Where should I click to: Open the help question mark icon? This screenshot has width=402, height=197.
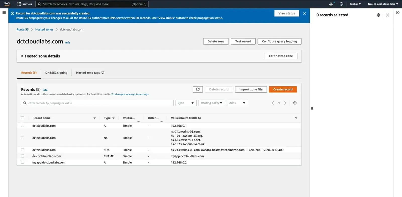click(341, 4)
